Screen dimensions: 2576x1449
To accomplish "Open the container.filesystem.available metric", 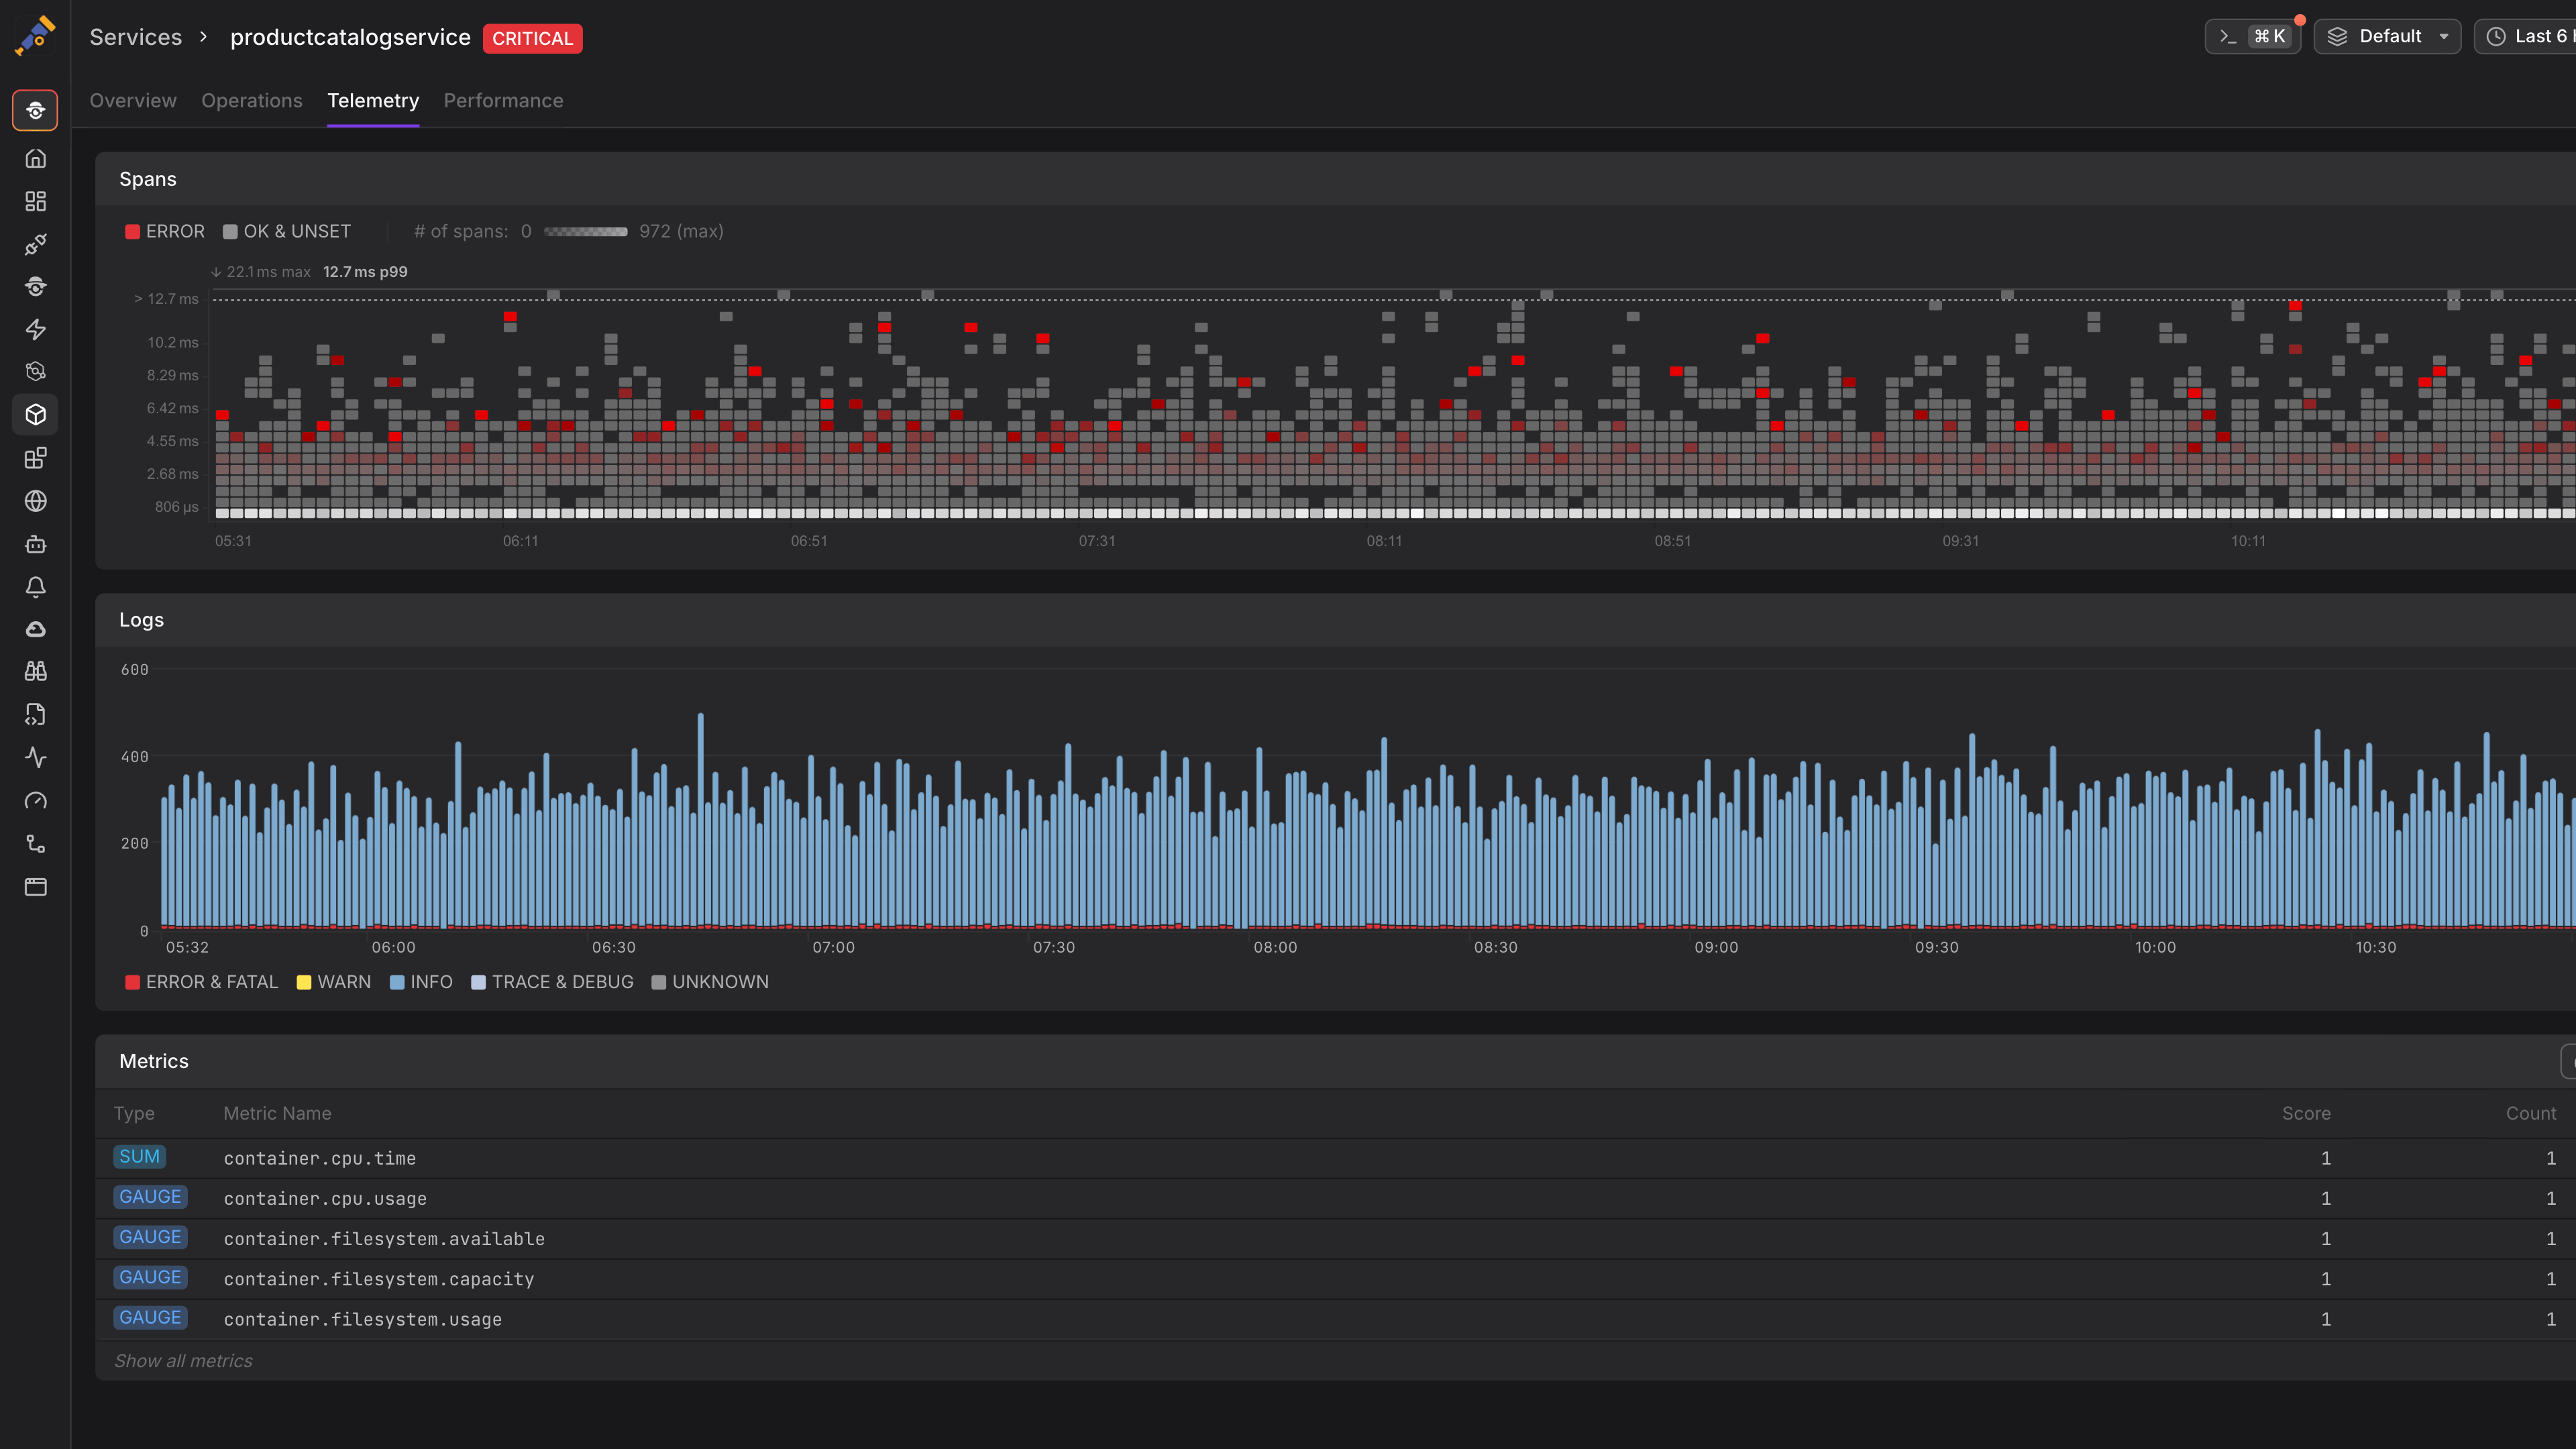I will [x=1335, y=1238].
